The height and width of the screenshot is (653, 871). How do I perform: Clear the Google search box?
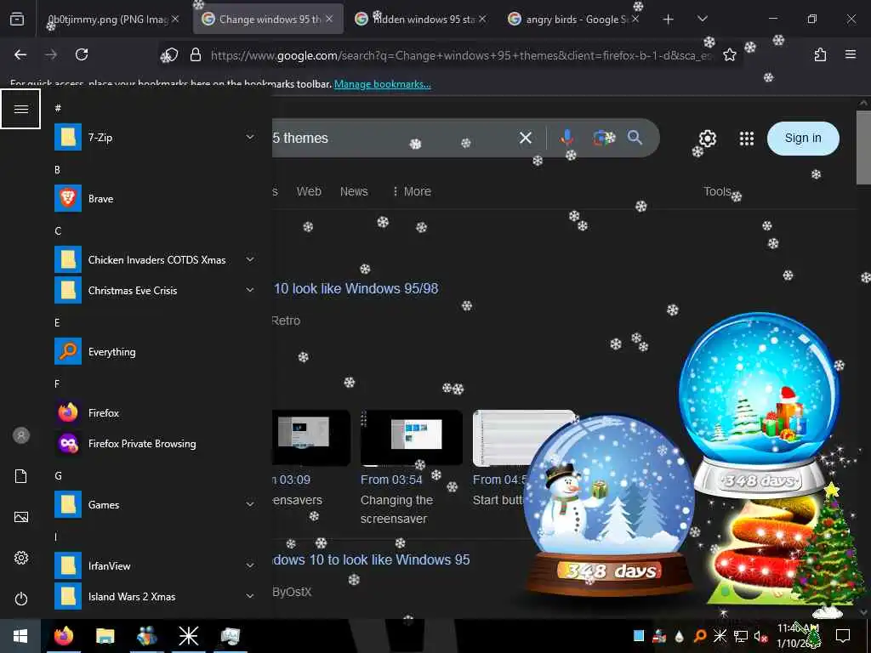[x=526, y=138]
